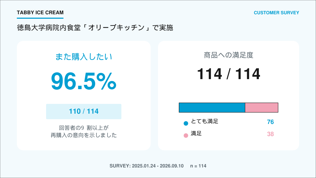Click the また購入したい heading
This screenshot has width=316, height=178.
tap(84, 57)
